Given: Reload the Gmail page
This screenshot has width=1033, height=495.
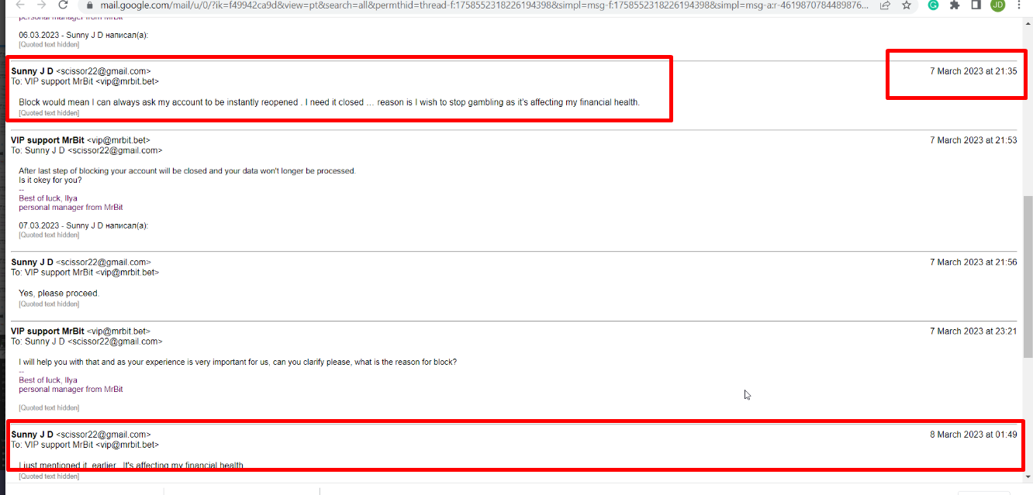Looking at the screenshot, I should (64, 5).
